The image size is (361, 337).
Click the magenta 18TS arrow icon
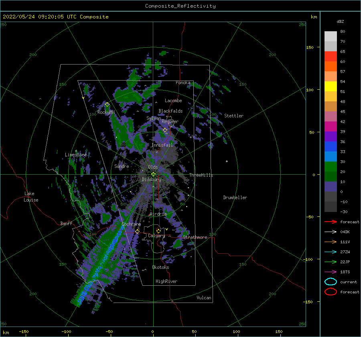point(331,272)
